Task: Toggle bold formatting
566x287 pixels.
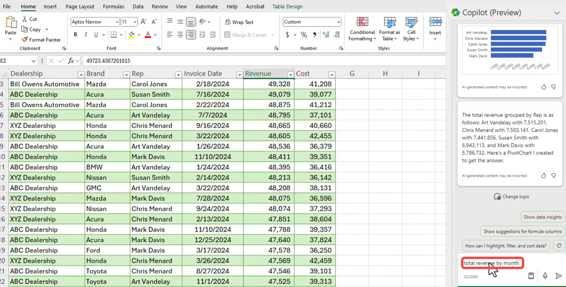Action: pos(75,35)
